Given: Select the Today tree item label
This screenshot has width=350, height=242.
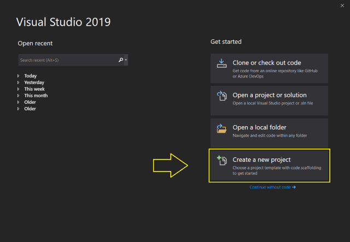Looking at the screenshot, I should 31,76.
